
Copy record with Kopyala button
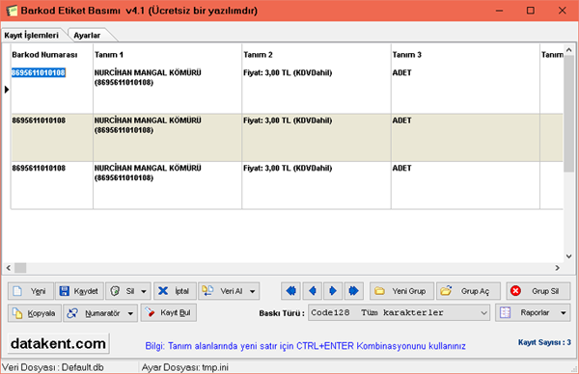[35, 313]
